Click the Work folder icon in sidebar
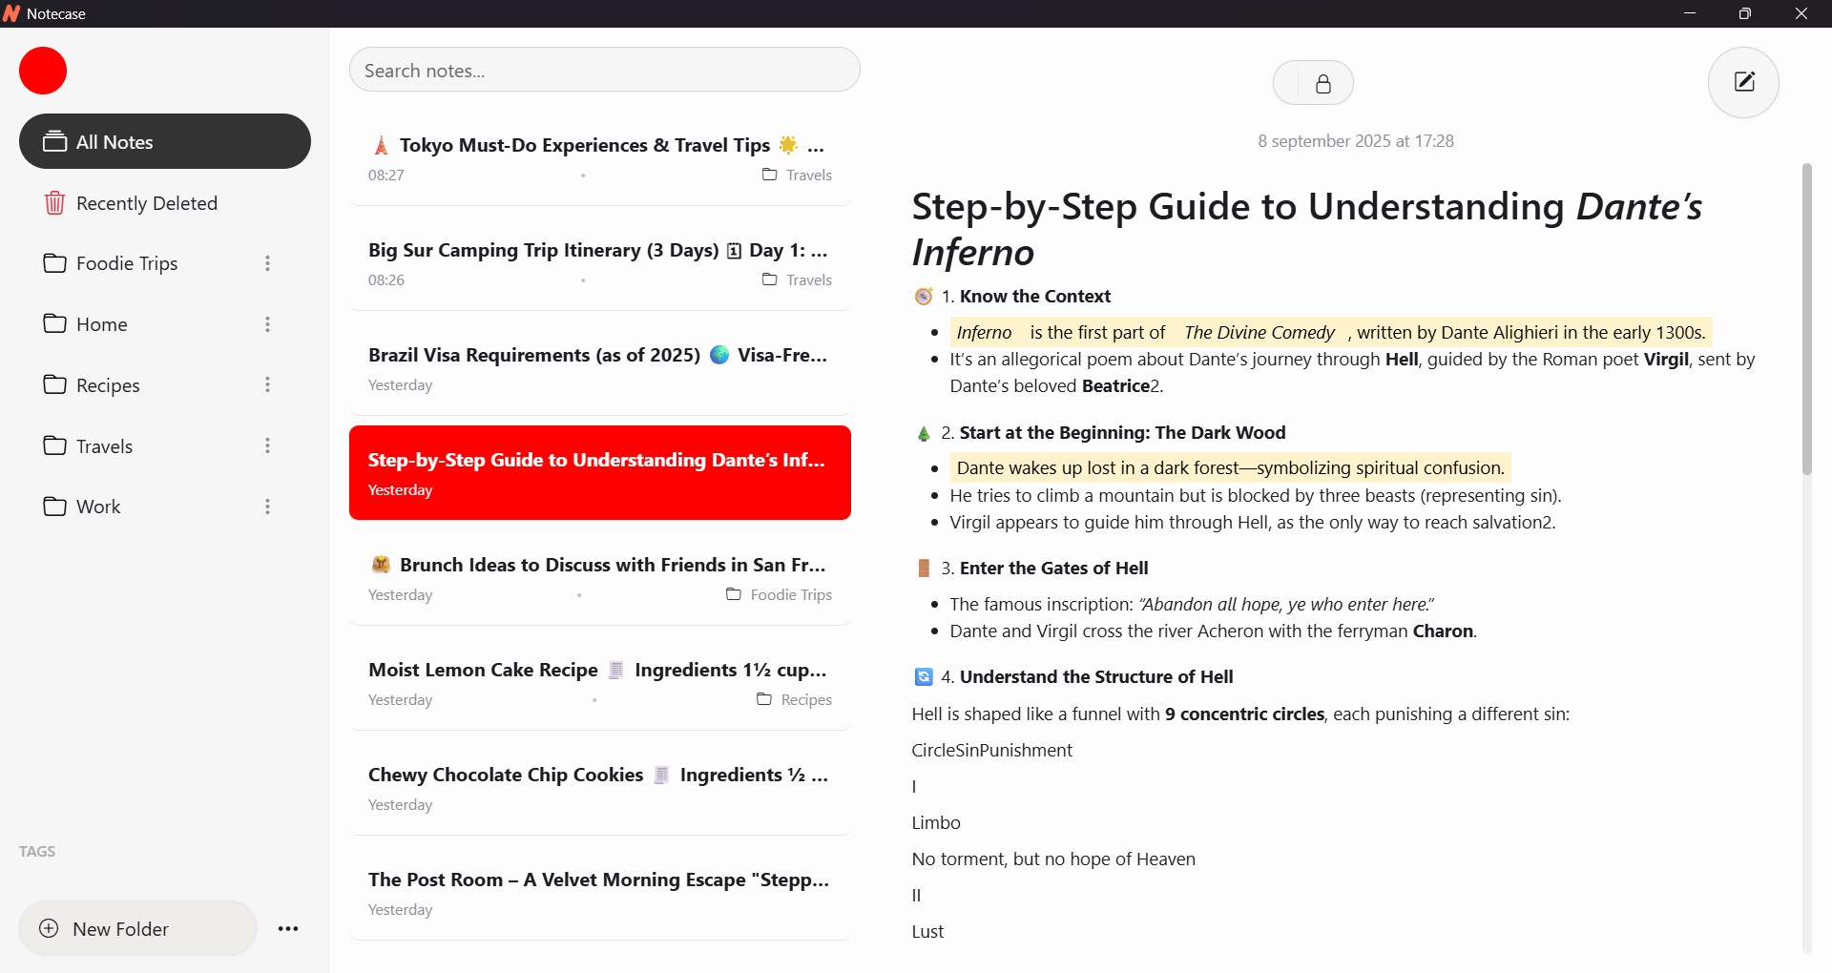This screenshot has height=973, width=1832. coord(55,507)
